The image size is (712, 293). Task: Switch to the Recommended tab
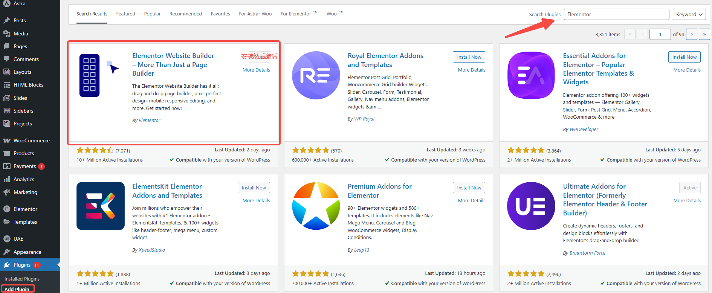186,14
